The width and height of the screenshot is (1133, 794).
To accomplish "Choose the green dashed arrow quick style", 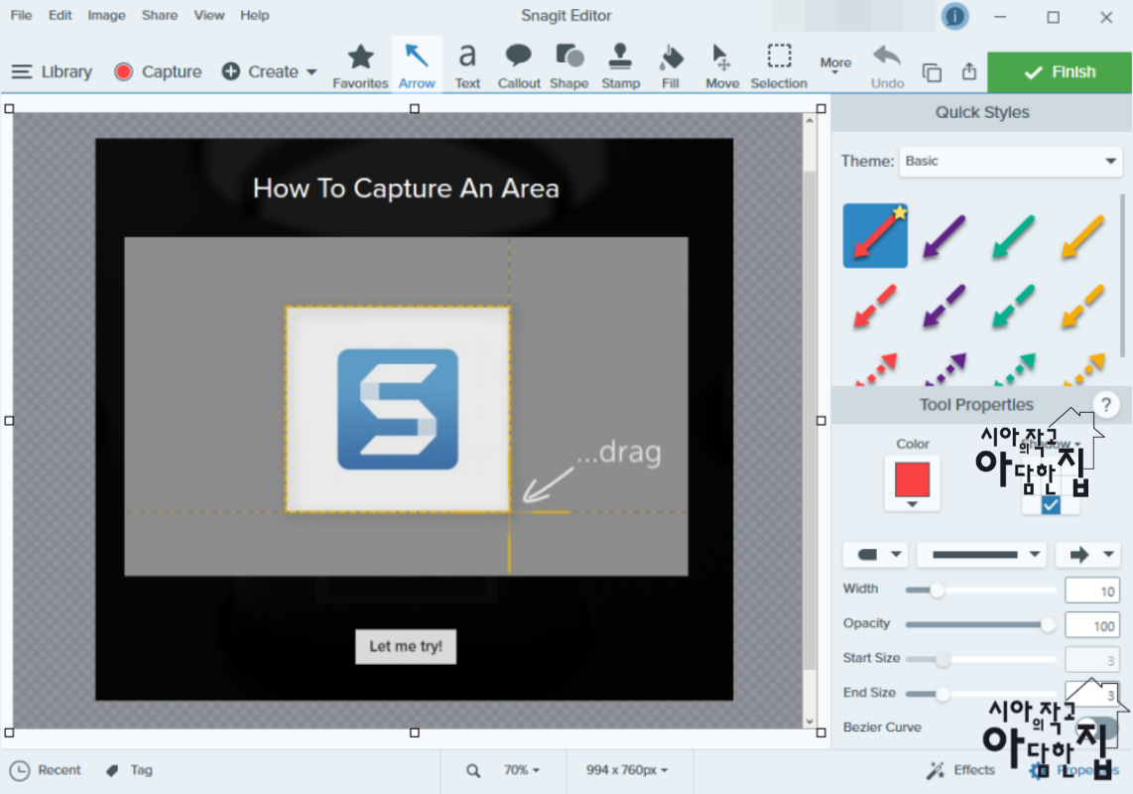I will click(x=1013, y=306).
